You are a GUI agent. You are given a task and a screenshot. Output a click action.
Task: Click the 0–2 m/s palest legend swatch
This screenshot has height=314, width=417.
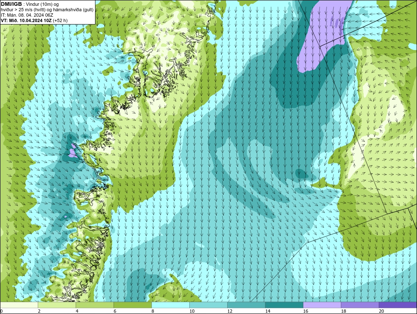(19, 305)
